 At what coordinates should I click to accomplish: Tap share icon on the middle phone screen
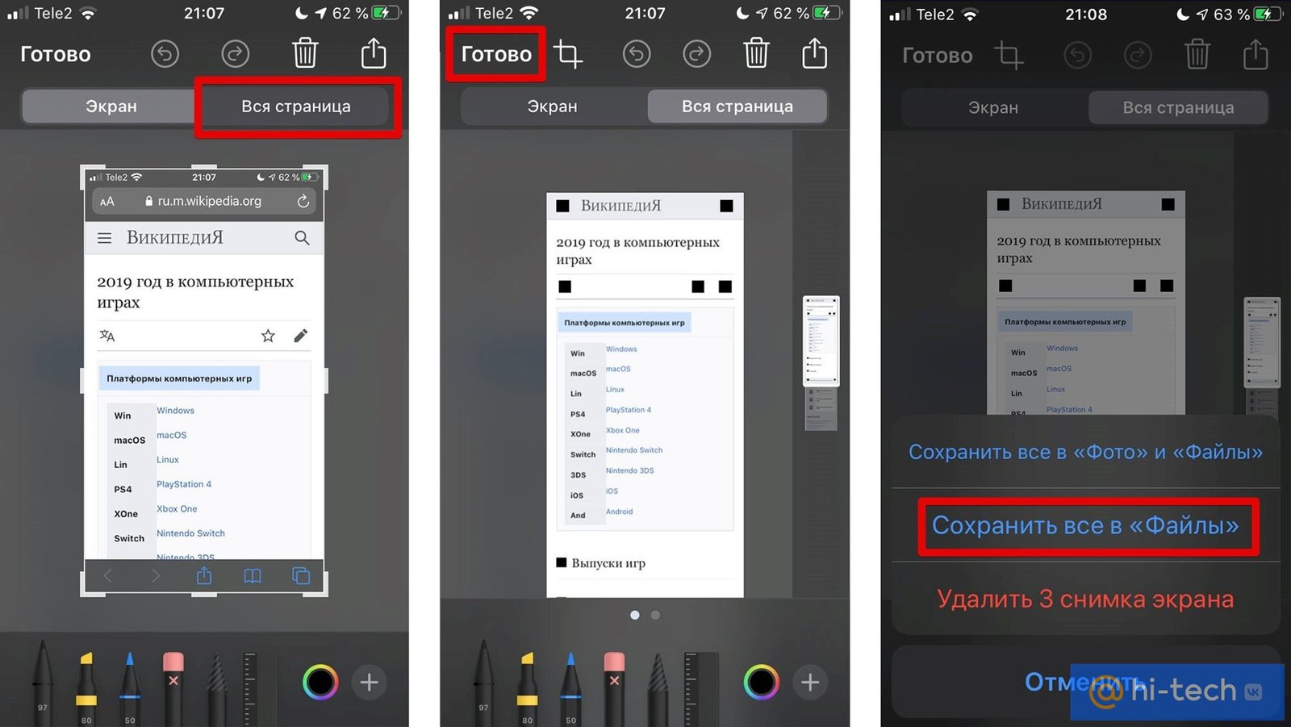pos(815,52)
